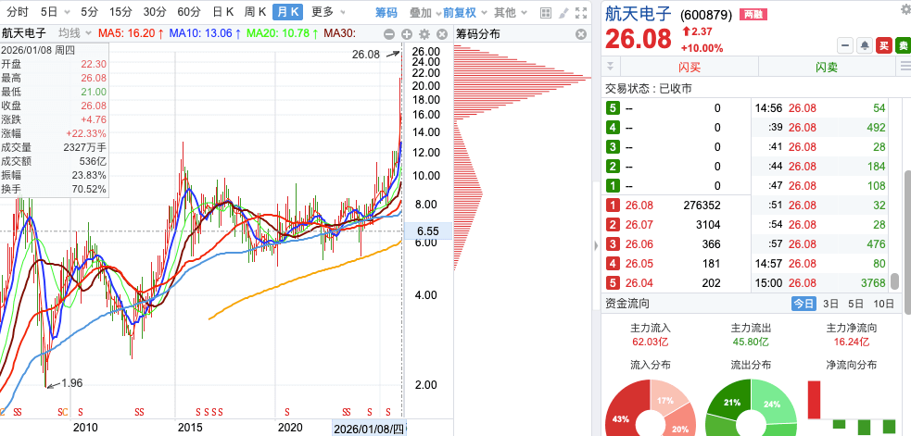Viewport: 911px width, 436px height.
Task: Switch to 15分 minute chart
Action: 120,12
